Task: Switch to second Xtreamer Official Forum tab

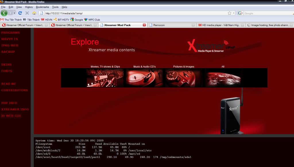Action: (74, 25)
